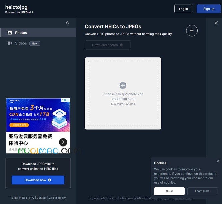Click Learn more in cookies notice
This screenshot has height=204, width=222.
(x=202, y=191)
